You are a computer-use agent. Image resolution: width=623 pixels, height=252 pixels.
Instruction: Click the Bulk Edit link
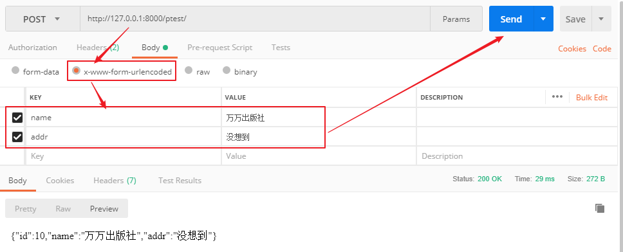pyautogui.click(x=591, y=97)
